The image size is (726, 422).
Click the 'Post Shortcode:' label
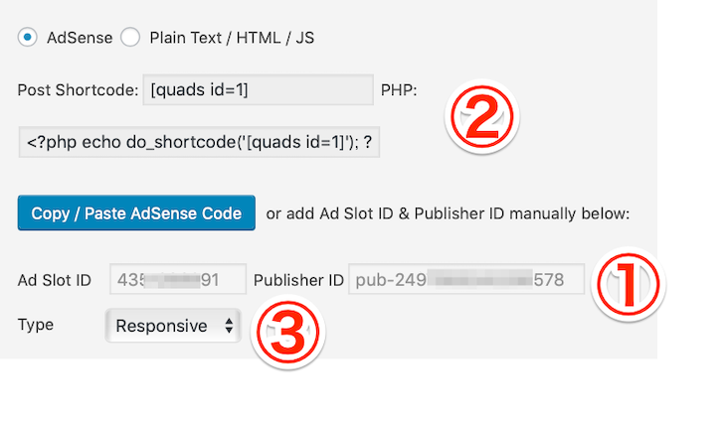pyautogui.click(x=78, y=89)
